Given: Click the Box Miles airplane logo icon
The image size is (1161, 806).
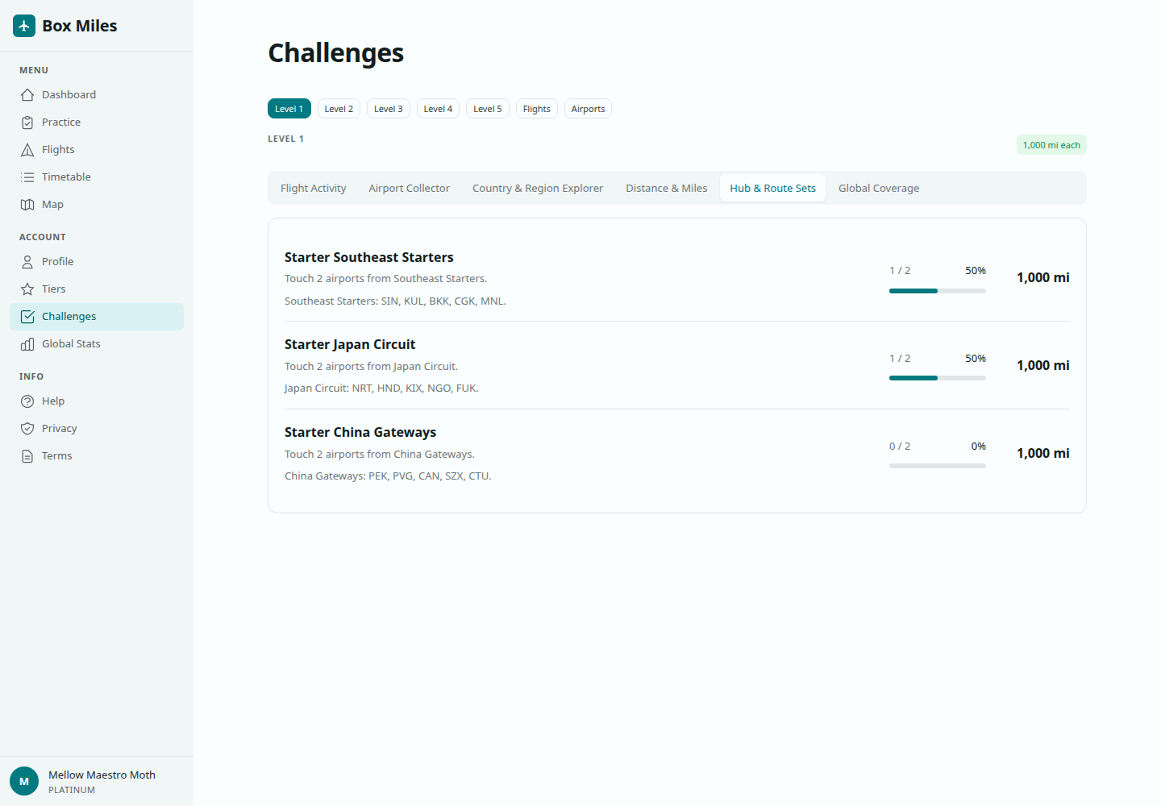Looking at the screenshot, I should pyautogui.click(x=24, y=26).
